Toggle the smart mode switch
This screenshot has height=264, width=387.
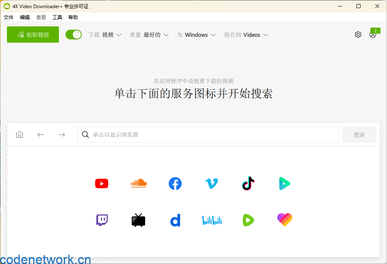74,35
